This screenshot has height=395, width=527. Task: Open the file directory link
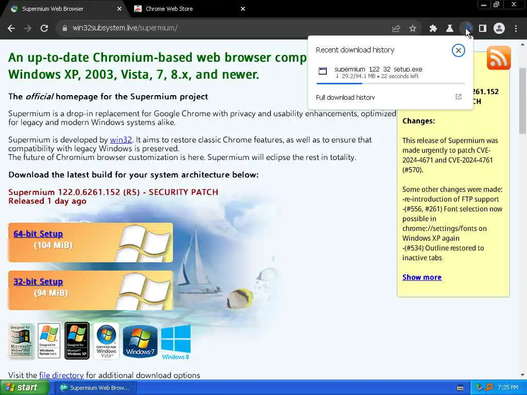tap(61, 375)
